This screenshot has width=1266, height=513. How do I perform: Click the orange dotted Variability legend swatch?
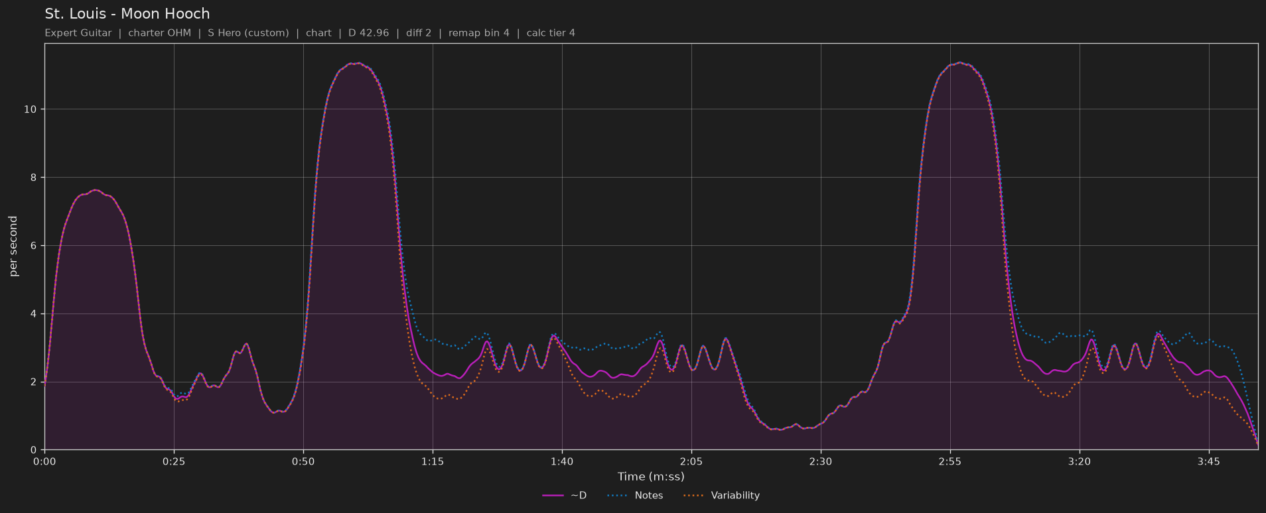[693, 496]
